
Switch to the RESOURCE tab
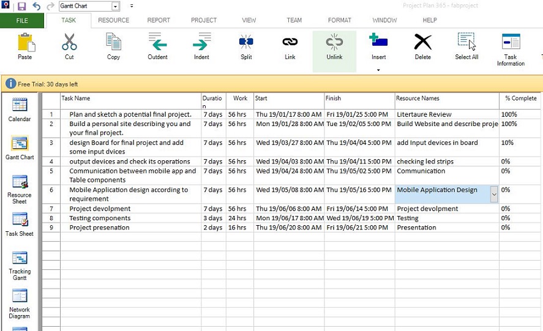click(x=114, y=20)
